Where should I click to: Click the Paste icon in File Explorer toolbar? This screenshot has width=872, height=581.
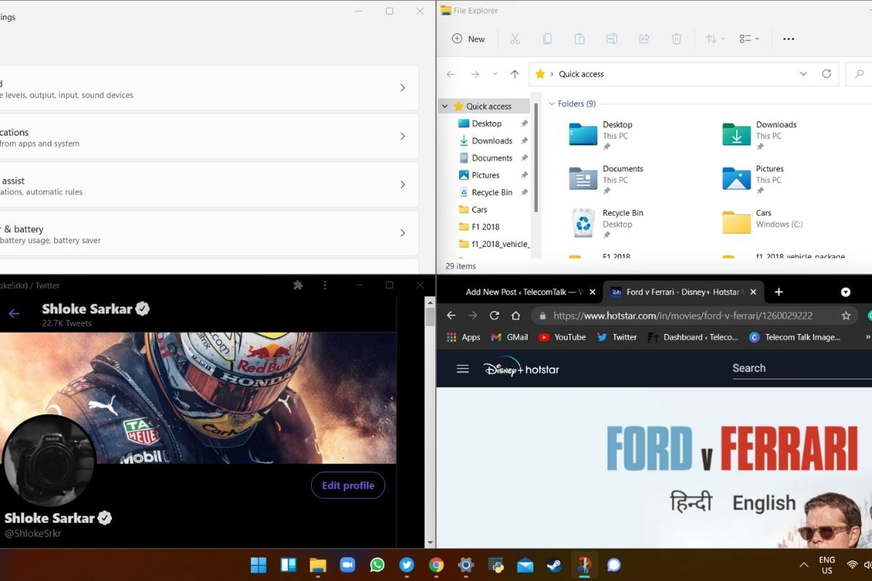(x=579, y=38)
